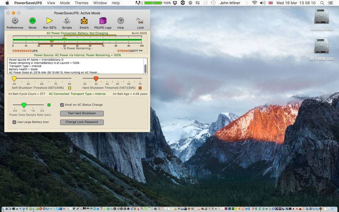339x212 pixels.
Task: Click John Milner user menu
Action: click(230, 3)
